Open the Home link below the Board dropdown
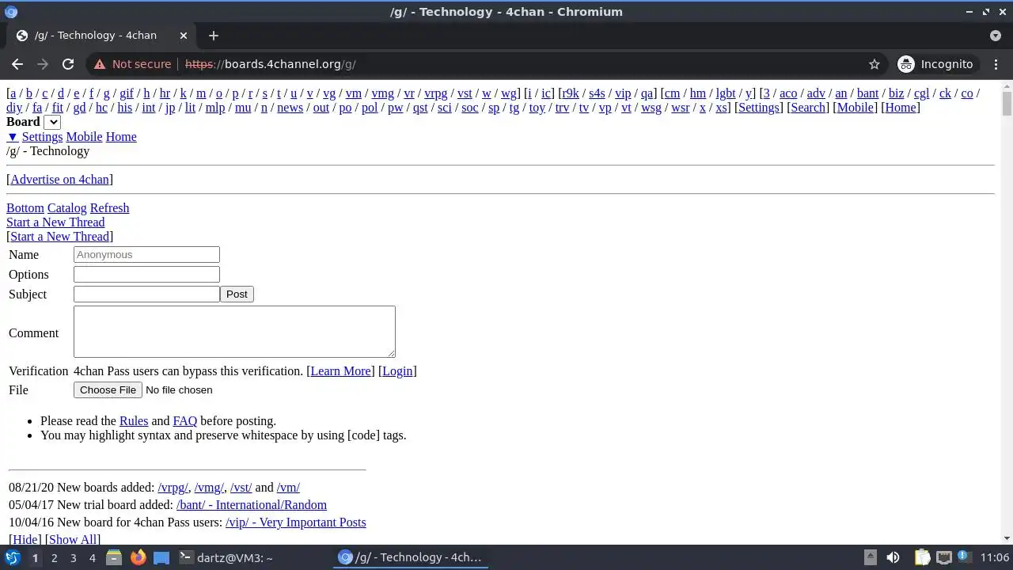The image size is (1013, 570). pyautogui.click(x=121, y=137)
